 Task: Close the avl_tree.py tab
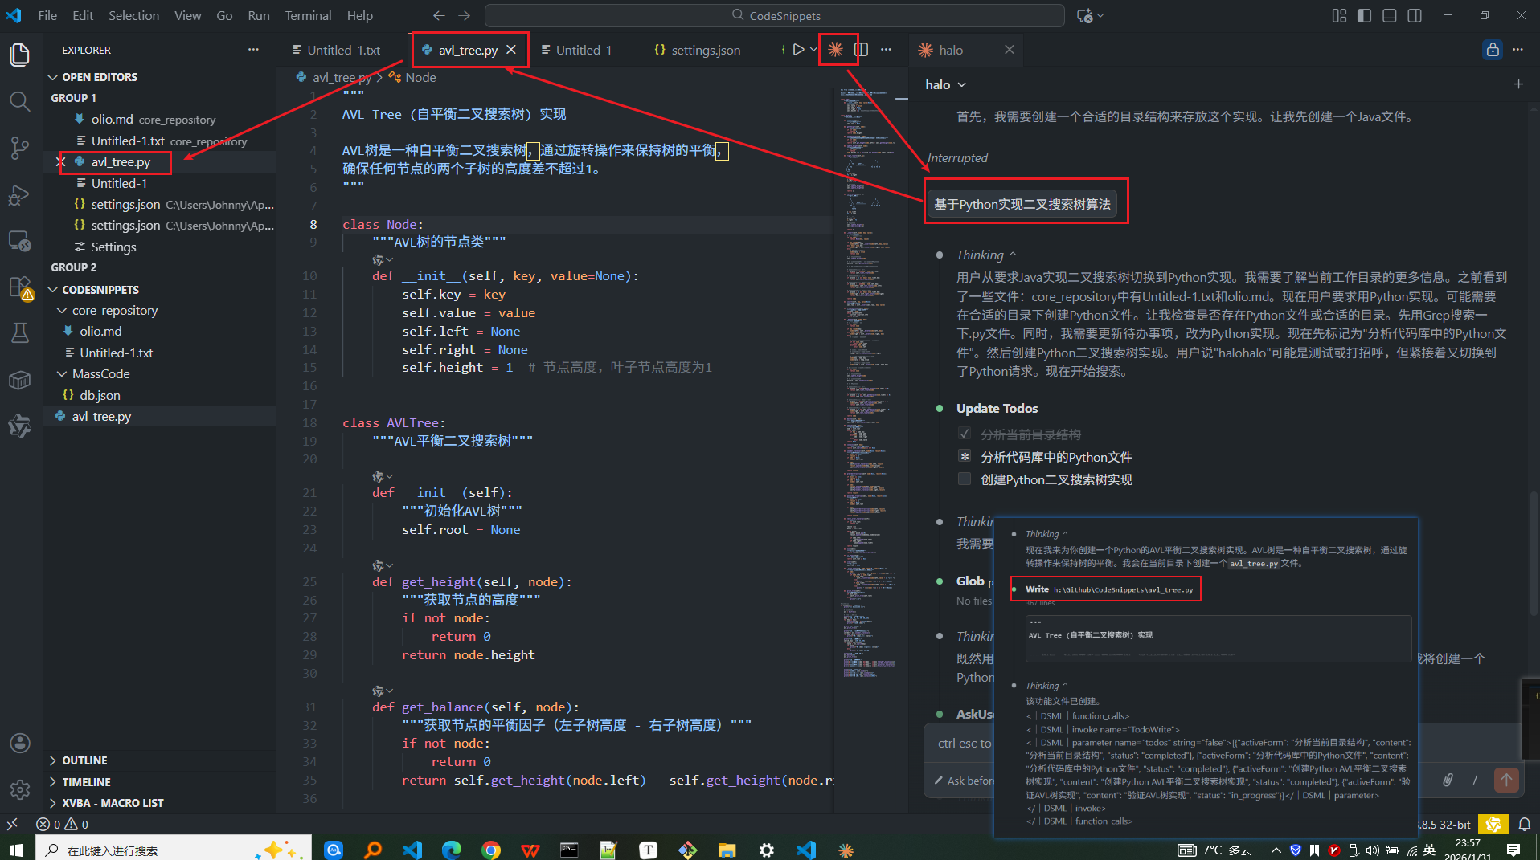(x=511, y=50)
